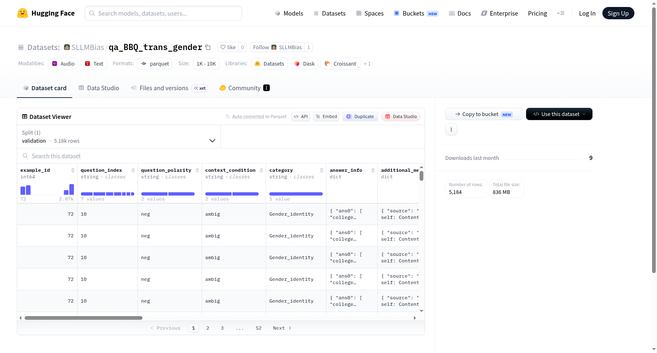Click Copy to bucket button
The width and height of the screenshot is (657, 353).
[484, 114]
